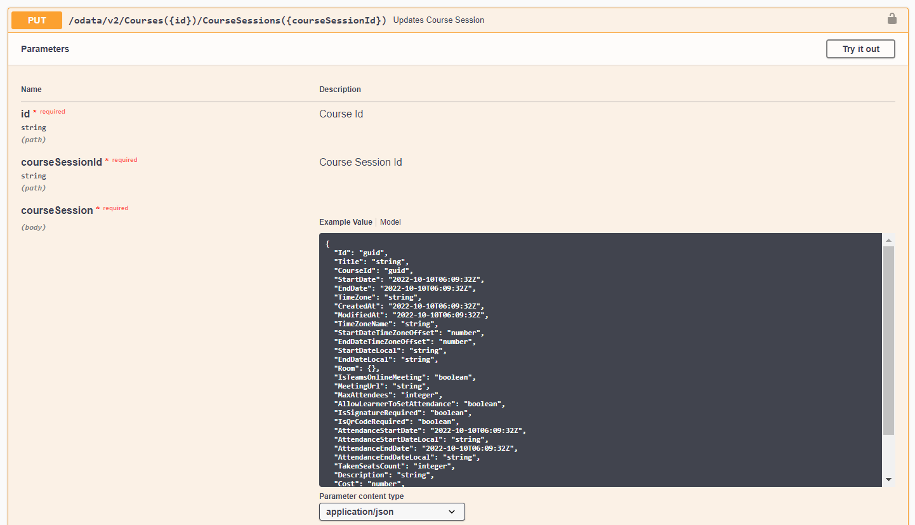
Task: Click the "IsQrCodeRequired" JSON line
Action: [397, 422]
